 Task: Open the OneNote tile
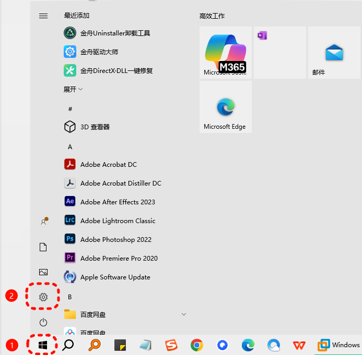(x=280, y=53)
